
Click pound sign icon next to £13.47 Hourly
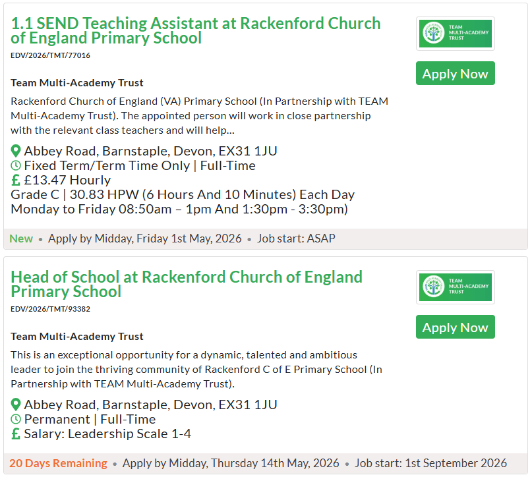click(x=16, y=180)
